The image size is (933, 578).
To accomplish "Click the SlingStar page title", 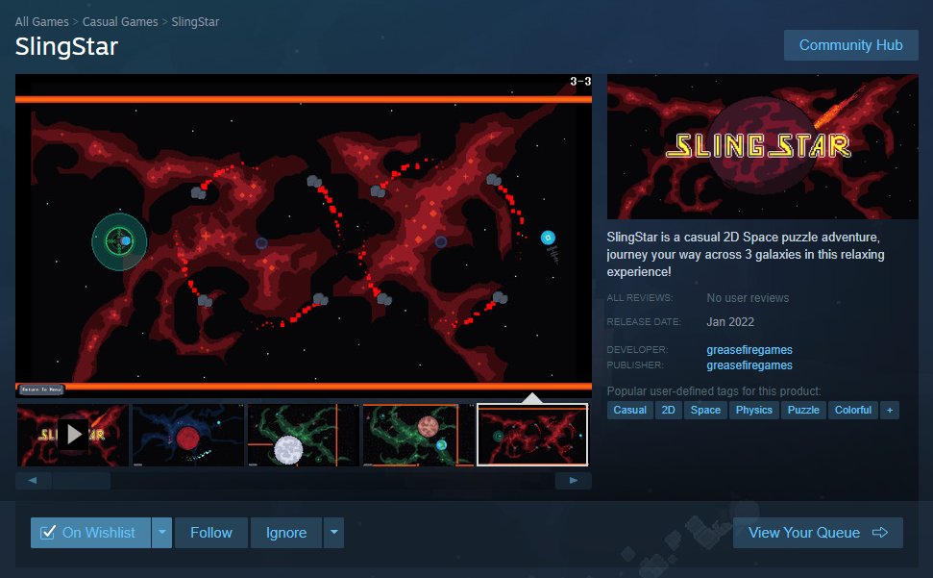I will [x=66, y=47].
